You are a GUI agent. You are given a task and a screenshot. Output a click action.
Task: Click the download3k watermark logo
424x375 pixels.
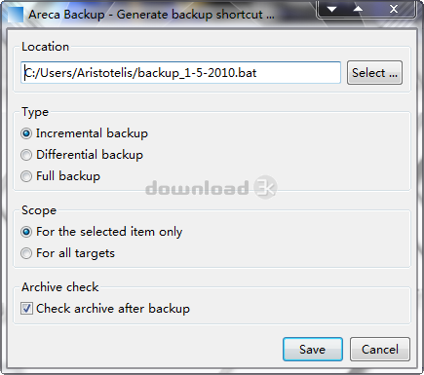[212, 188]
